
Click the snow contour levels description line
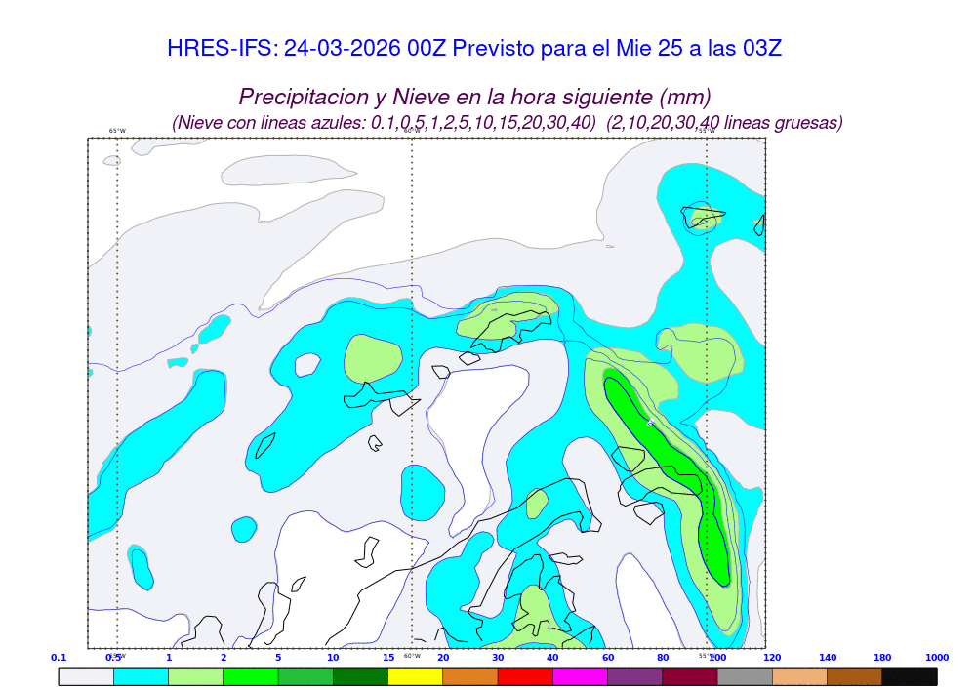[x=508, y=123]
